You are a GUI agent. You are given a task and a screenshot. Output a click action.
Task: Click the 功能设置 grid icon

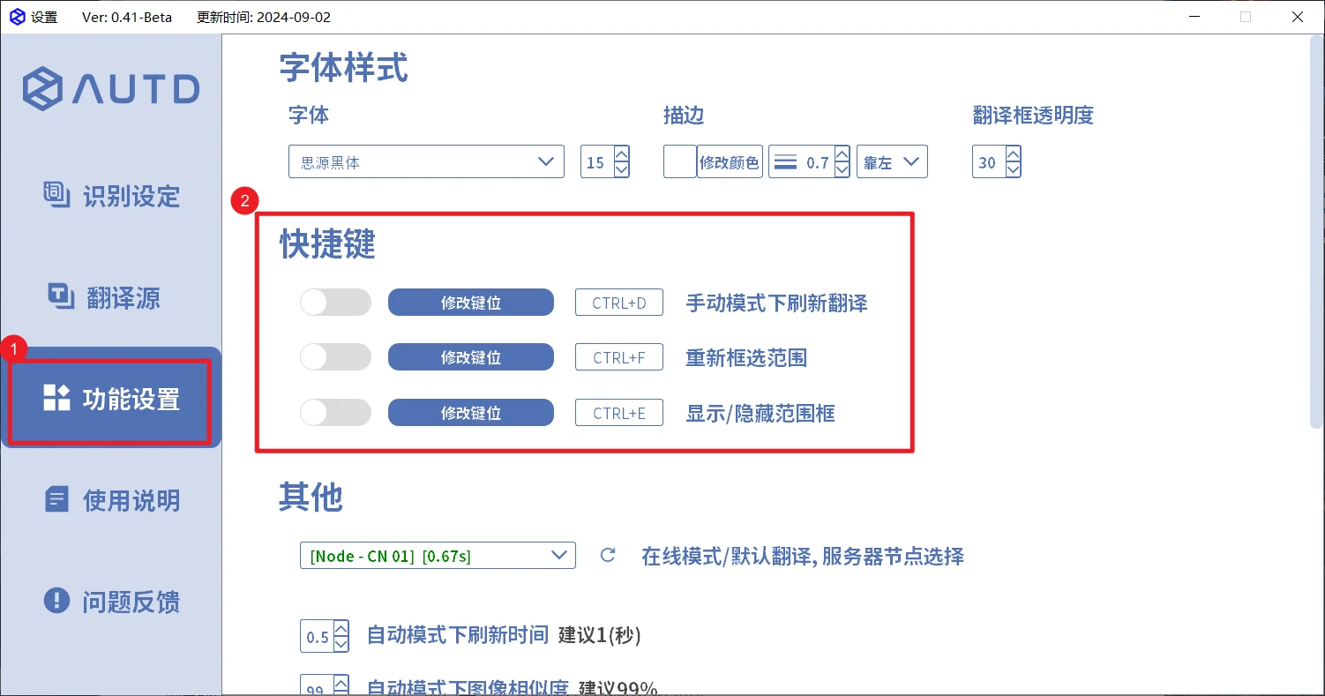coord(56,398)
